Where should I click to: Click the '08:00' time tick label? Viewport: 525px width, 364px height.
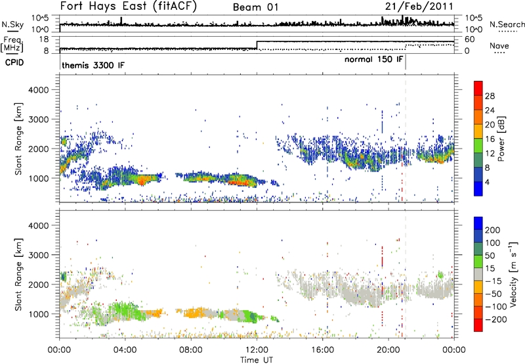[191, 350]
